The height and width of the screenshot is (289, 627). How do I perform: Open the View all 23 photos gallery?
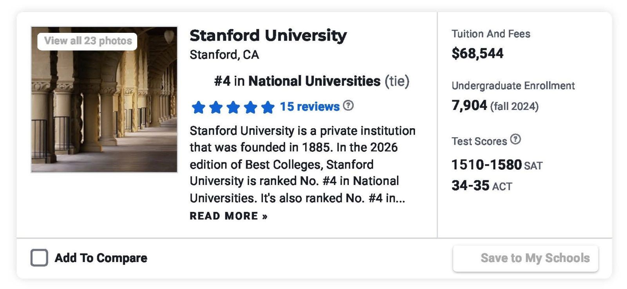88,41
